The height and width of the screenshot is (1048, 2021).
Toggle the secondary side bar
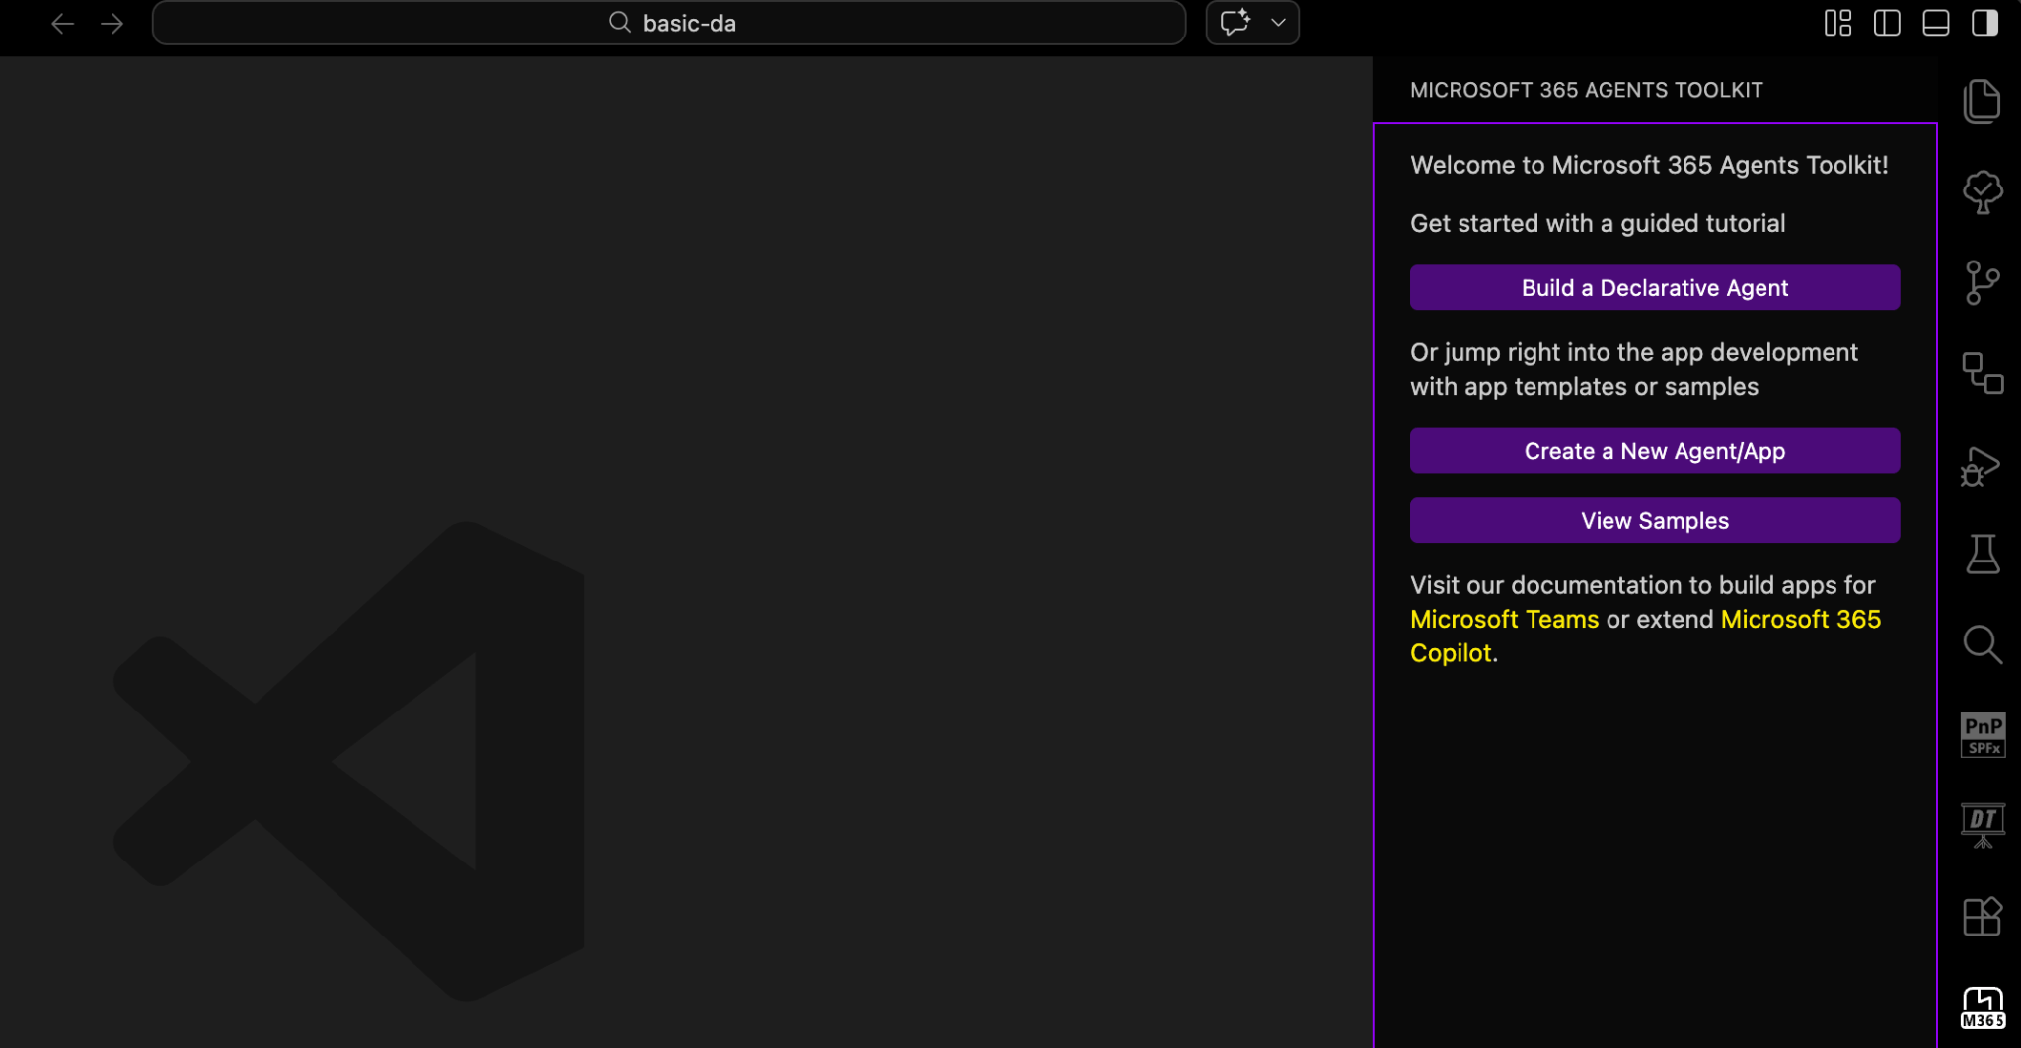point(1984,23)
